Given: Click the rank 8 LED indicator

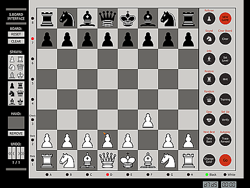Looking at the screenshot, I should (33, 18).
